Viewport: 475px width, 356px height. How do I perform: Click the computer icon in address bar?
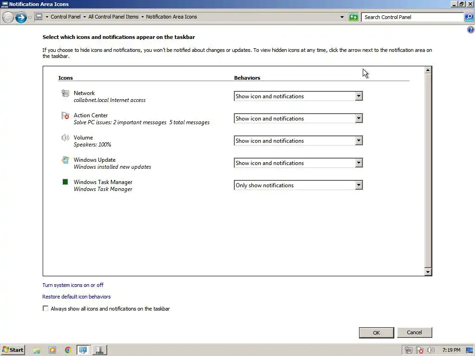click(x=39, y=17)
